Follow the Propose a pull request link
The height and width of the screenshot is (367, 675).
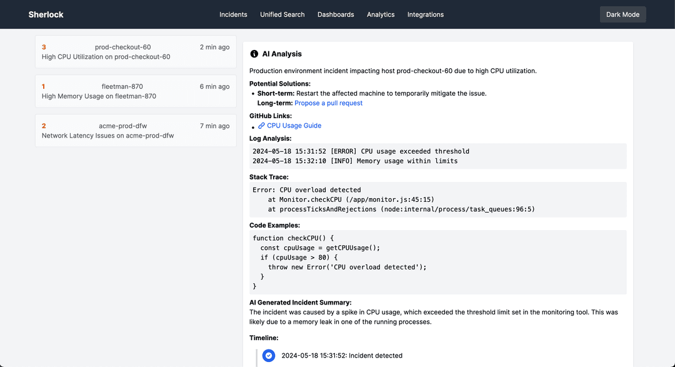point(329,103)
